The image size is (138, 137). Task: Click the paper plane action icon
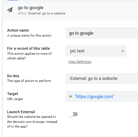click(x=10, y=10)
